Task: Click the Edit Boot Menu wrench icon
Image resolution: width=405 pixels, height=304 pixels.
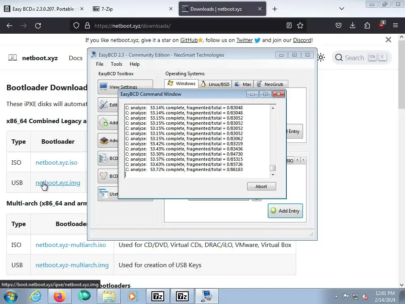Action: 104,104
